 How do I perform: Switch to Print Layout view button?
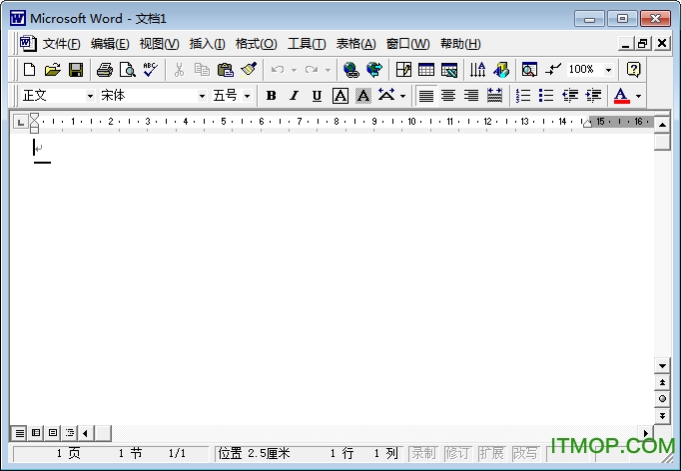point(53,433)
